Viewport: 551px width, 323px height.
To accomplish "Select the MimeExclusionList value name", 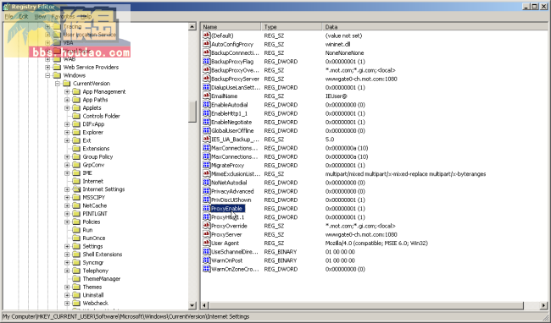I will pos(236,174).
